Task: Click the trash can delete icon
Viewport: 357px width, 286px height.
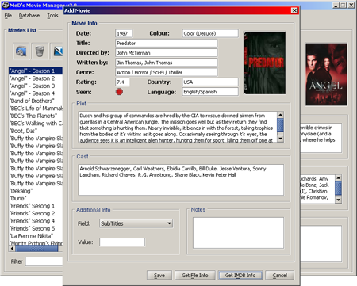Action: [40, 51]
